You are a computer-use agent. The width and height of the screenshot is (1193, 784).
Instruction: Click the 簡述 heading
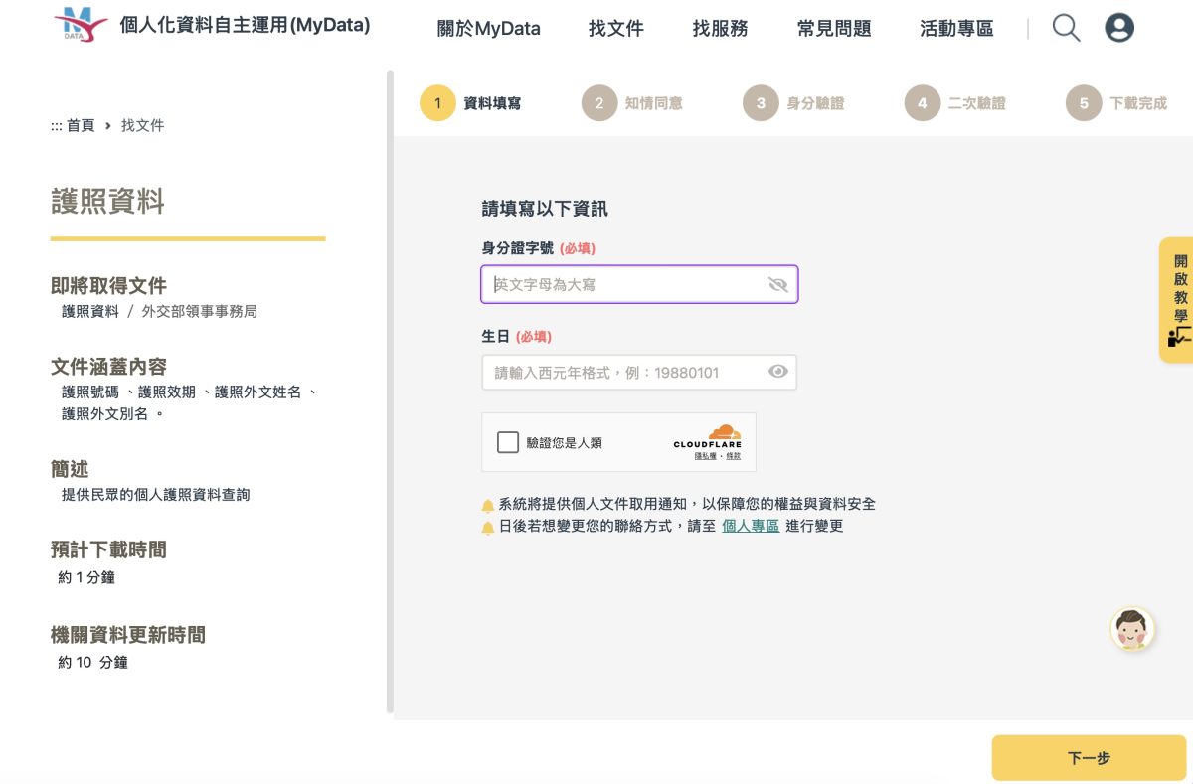tap(70, 469)
